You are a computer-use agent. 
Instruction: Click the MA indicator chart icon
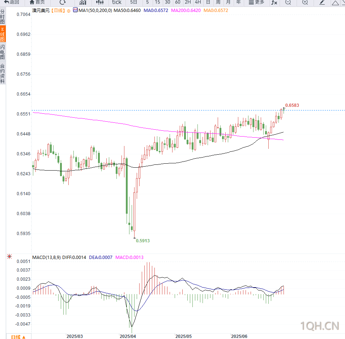pyautogui.click(x=75, y=10)
